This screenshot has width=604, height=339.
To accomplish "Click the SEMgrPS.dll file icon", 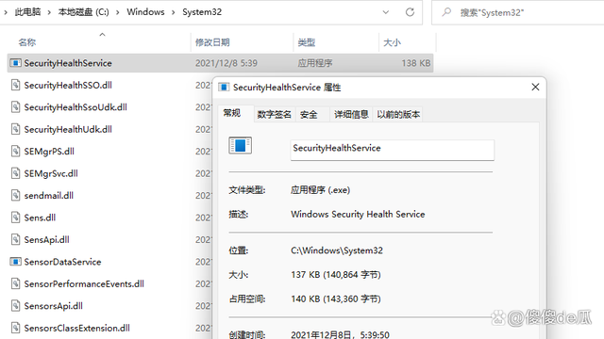I will coord(15,151).
